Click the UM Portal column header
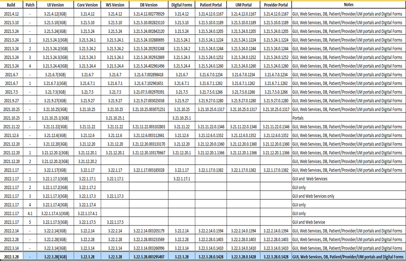 tap(244, 5)
